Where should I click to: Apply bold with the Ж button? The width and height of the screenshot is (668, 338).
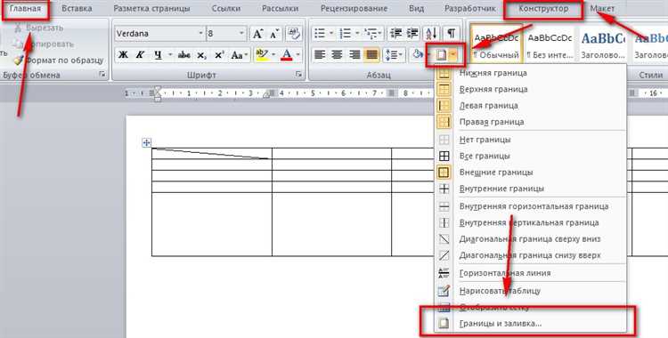123,55
